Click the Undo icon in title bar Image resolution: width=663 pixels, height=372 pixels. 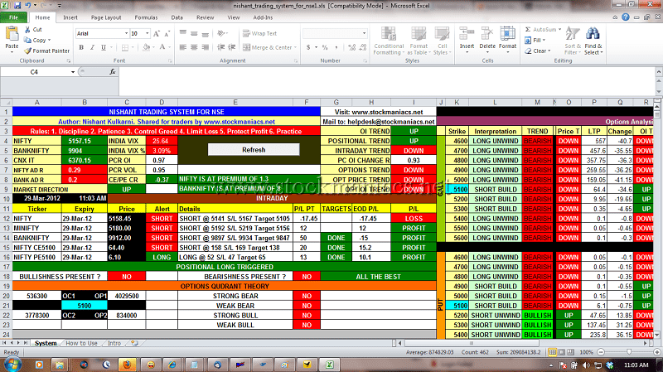point(28,6)
